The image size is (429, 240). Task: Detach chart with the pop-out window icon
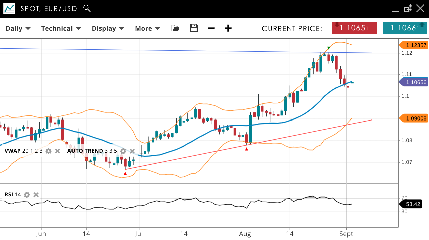point(408,9)
